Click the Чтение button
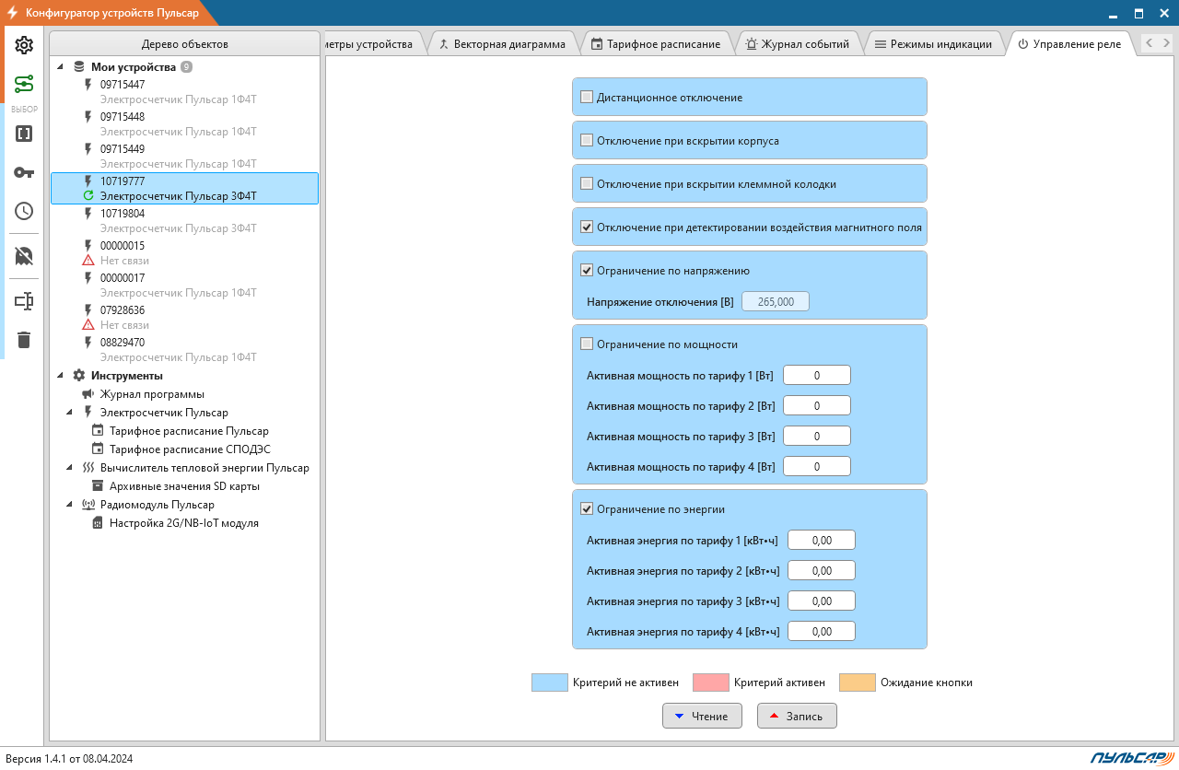 click(702, 716)
